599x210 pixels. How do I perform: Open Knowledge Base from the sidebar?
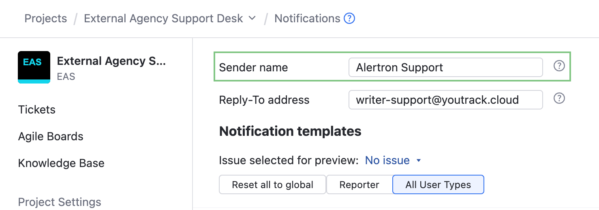pyautogui.click(x=61, y=163)
